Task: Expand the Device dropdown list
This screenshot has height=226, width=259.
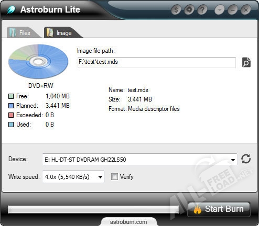Action: coord(233,160)
